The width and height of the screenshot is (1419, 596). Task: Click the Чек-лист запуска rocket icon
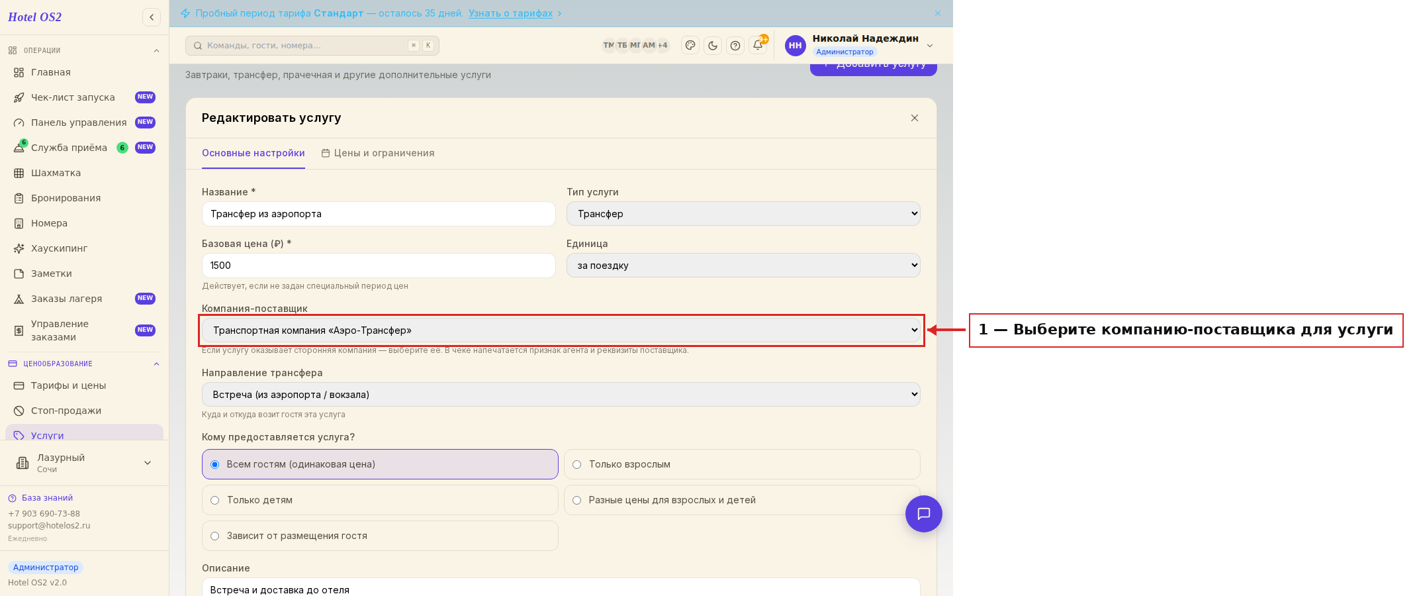(x=19, y=97)
